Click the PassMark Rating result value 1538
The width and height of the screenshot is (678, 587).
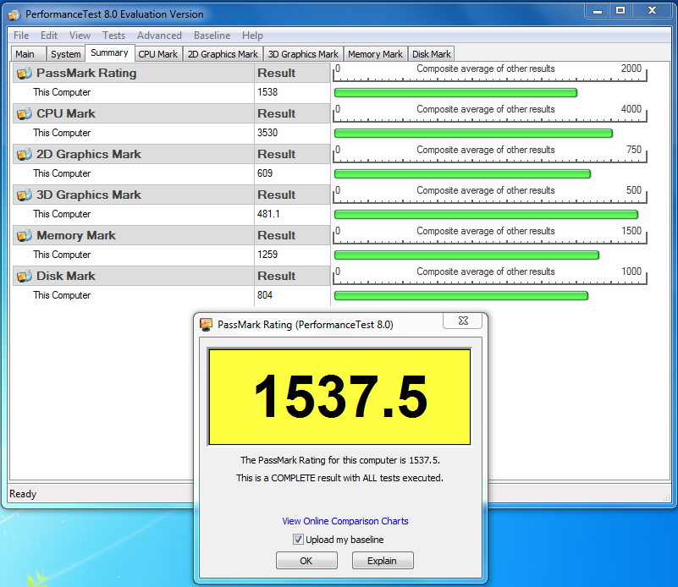267,92
